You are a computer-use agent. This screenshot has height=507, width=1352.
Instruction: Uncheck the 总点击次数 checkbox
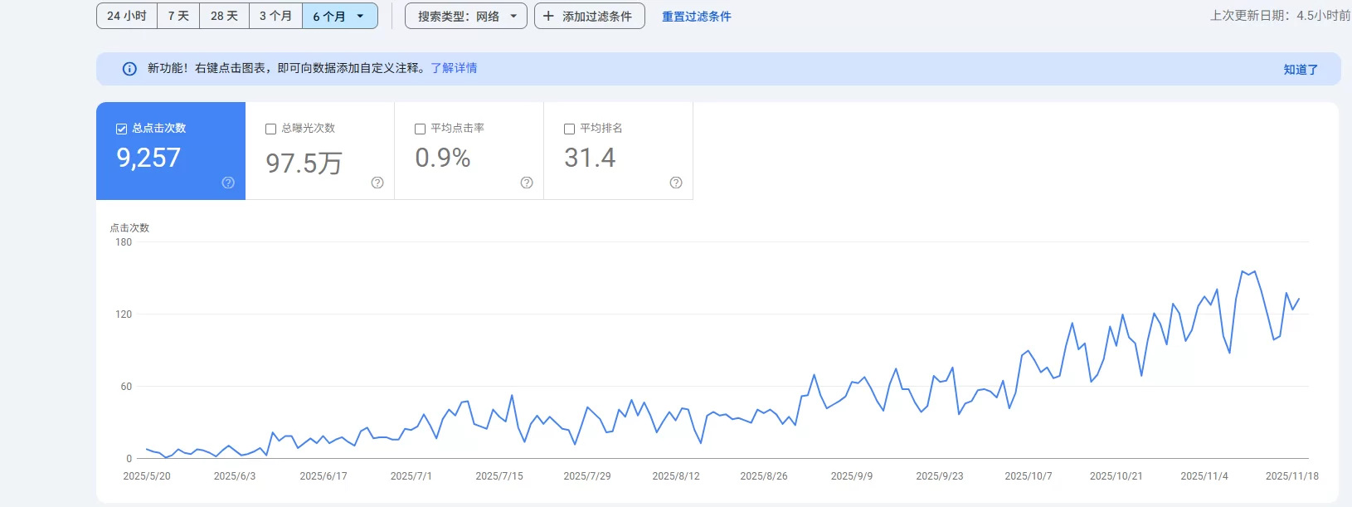121,129
